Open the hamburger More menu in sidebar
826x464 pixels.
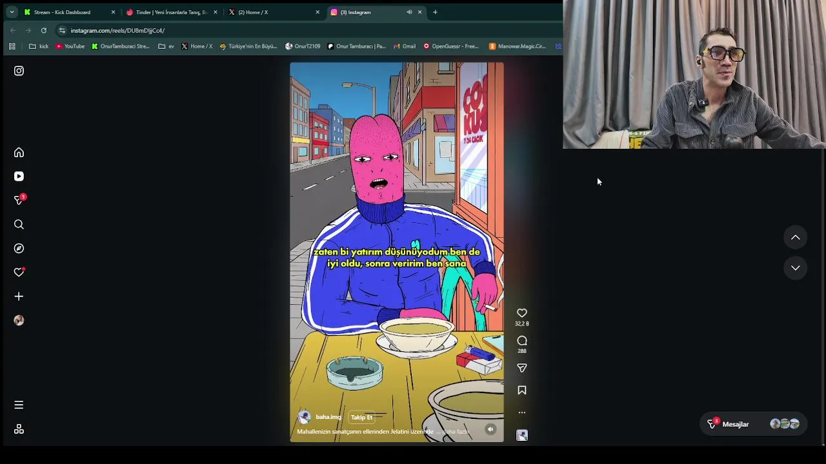tap(19, 405)
